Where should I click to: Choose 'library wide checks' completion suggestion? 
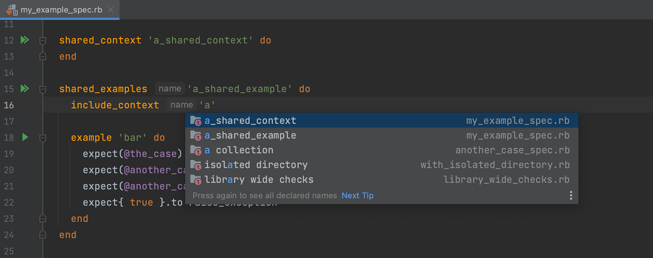click(x=382, y=180)
